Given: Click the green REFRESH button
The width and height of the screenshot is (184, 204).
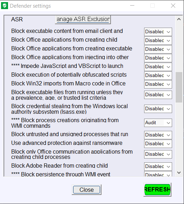Looking at the screenshot, I should 157,189.
